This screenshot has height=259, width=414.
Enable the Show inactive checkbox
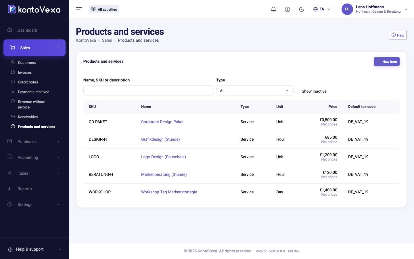[x=298, y=91]
